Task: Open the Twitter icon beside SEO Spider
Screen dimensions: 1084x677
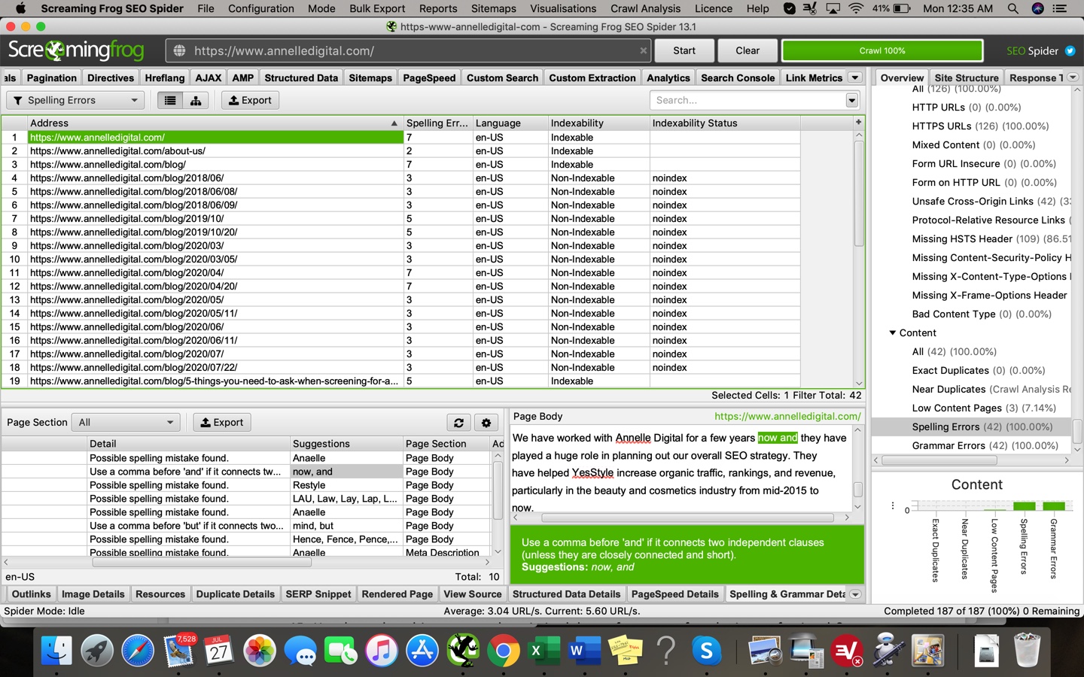Action: [x=1070, y=50]
